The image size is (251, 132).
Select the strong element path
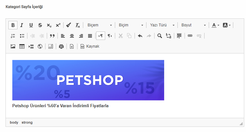click(27, 122)
